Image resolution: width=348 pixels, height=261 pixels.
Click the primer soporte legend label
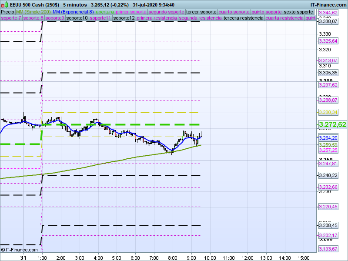[x=131, y=12]
